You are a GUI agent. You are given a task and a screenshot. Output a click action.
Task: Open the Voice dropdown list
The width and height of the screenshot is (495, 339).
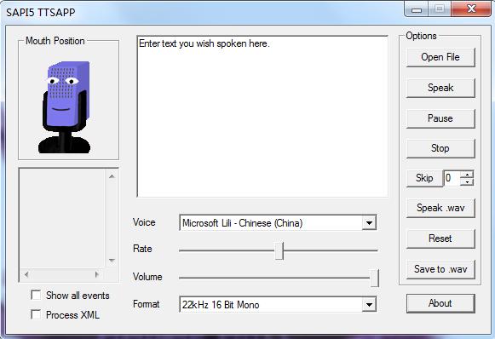[369, 223]
